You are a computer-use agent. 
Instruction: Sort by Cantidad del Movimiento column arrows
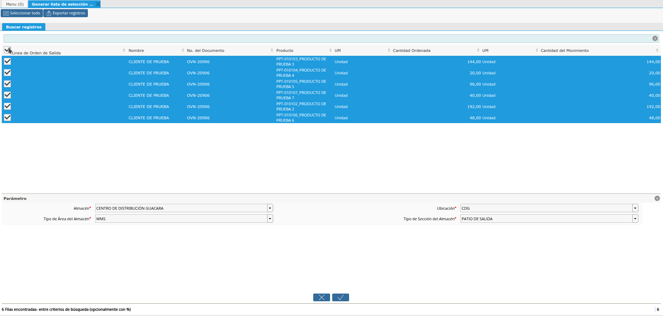[657, 51]
